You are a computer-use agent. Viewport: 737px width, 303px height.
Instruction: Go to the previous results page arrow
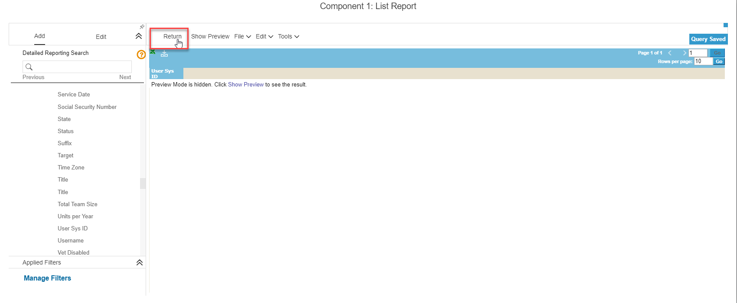[x=670, y=53]
